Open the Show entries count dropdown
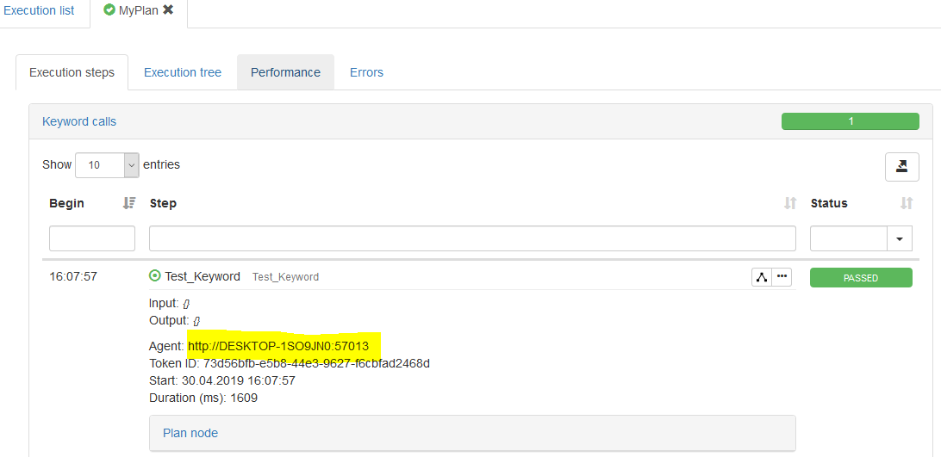 click(108, 165)
